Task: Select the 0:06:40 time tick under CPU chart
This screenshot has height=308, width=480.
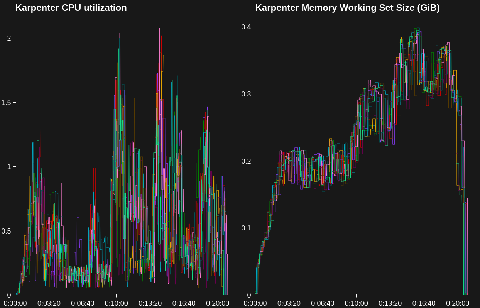Action: pos(83,303)
